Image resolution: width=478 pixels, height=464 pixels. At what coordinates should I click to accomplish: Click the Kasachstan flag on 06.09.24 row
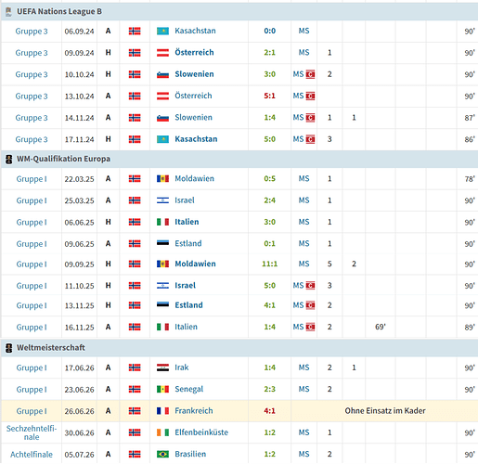tap(162, 31)
